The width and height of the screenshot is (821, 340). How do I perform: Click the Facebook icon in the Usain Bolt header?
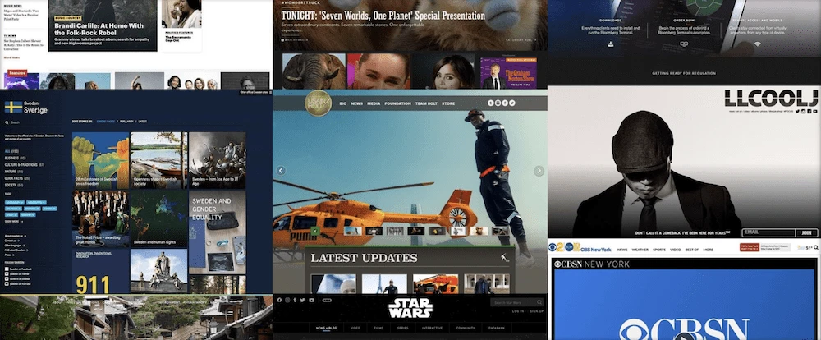[x=505, y=103]
